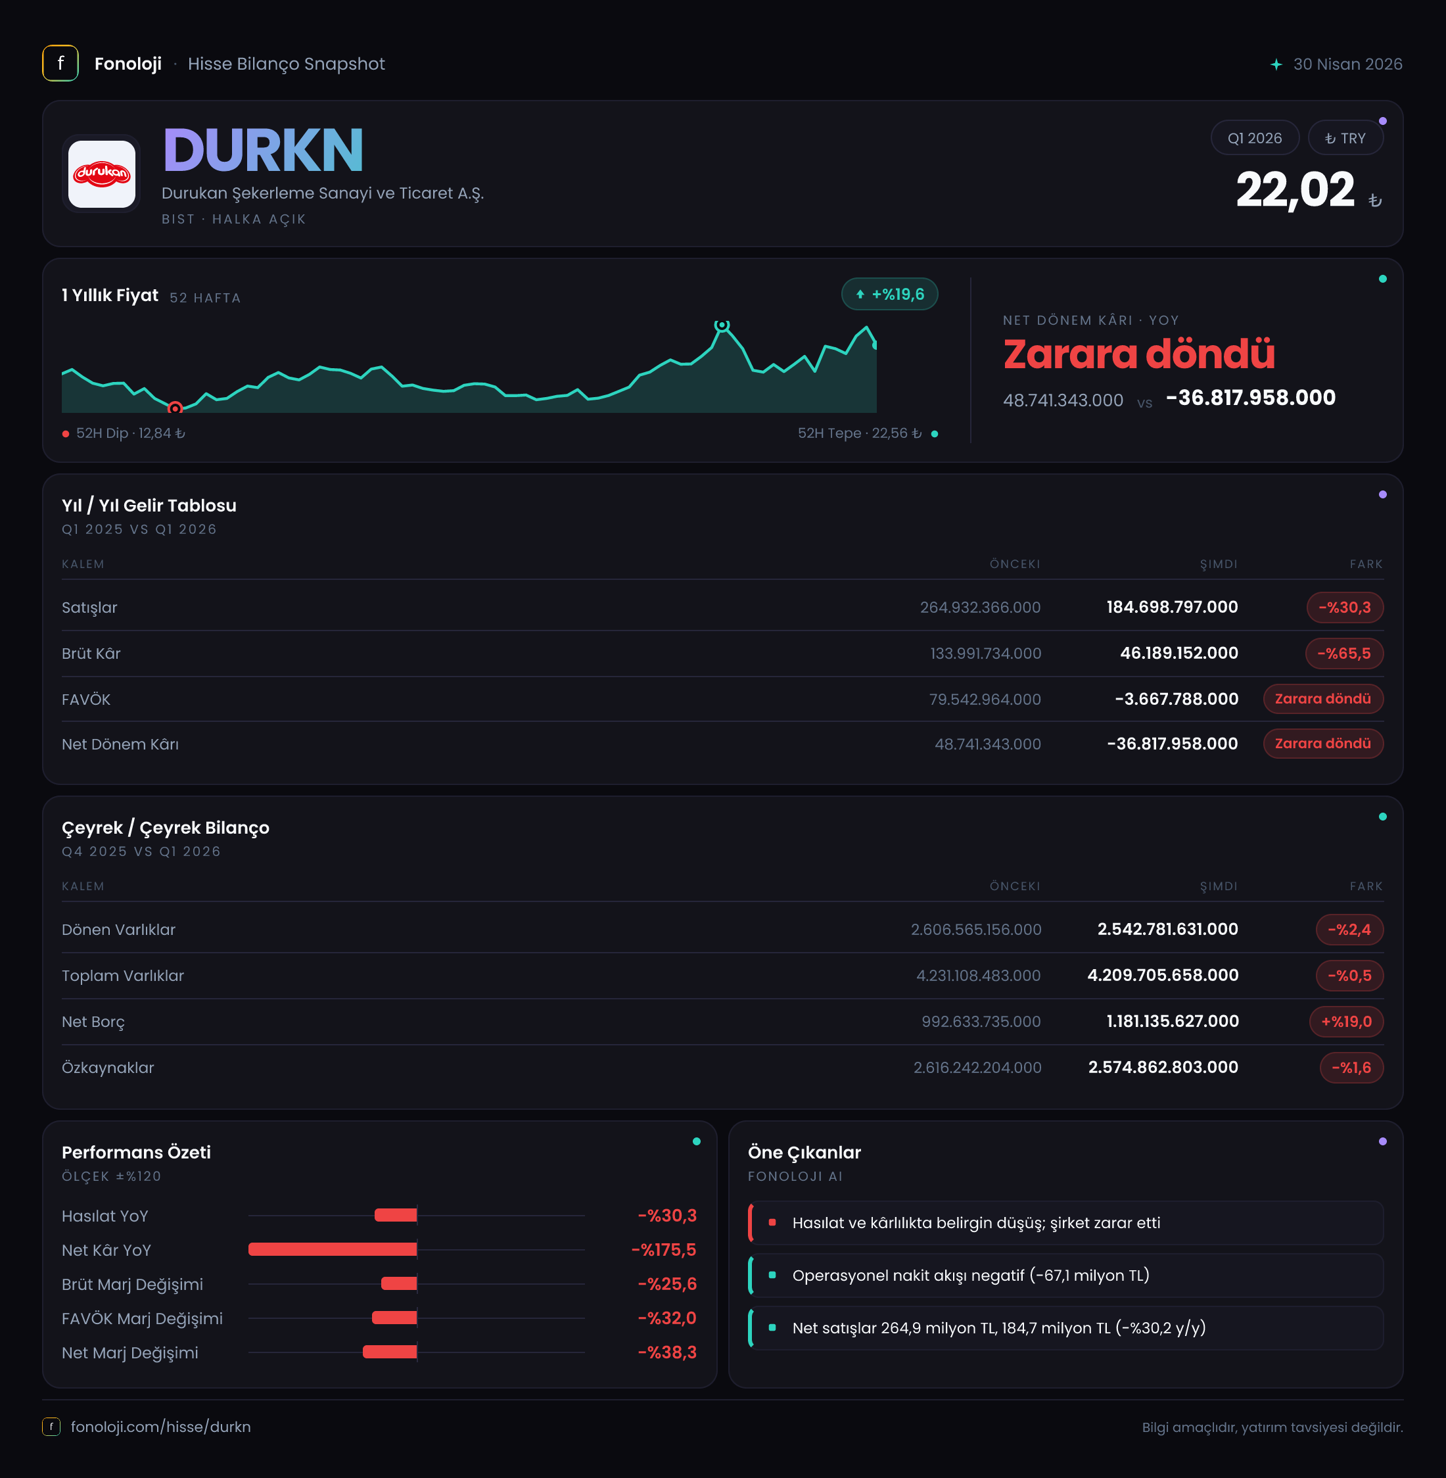Click the 'Çeyrek / Çeyrek Bilanço' heading
The height and width of the screenshot is (1478, 1446).
tap(166, 828)
